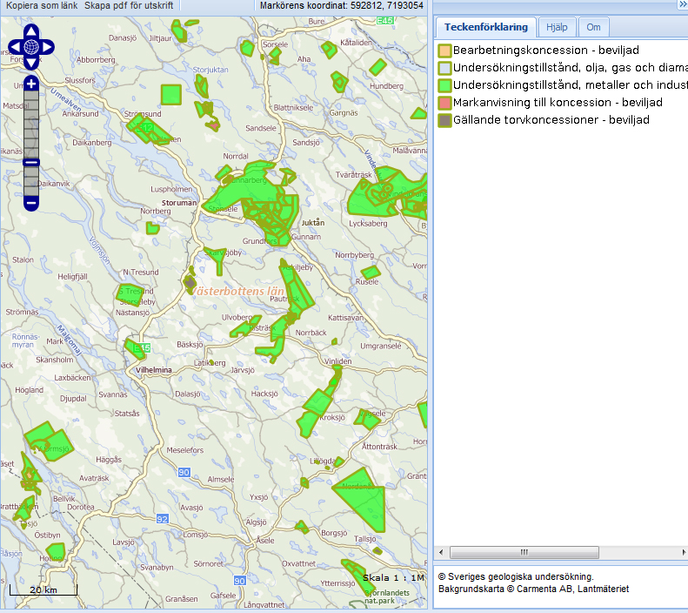
Task: Collapse the side panel with double-chevron
Action: tap(682, 5)
